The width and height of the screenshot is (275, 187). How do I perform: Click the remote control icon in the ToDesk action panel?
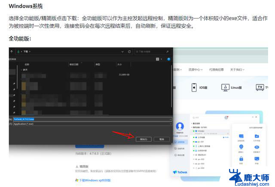coord(241,136)
